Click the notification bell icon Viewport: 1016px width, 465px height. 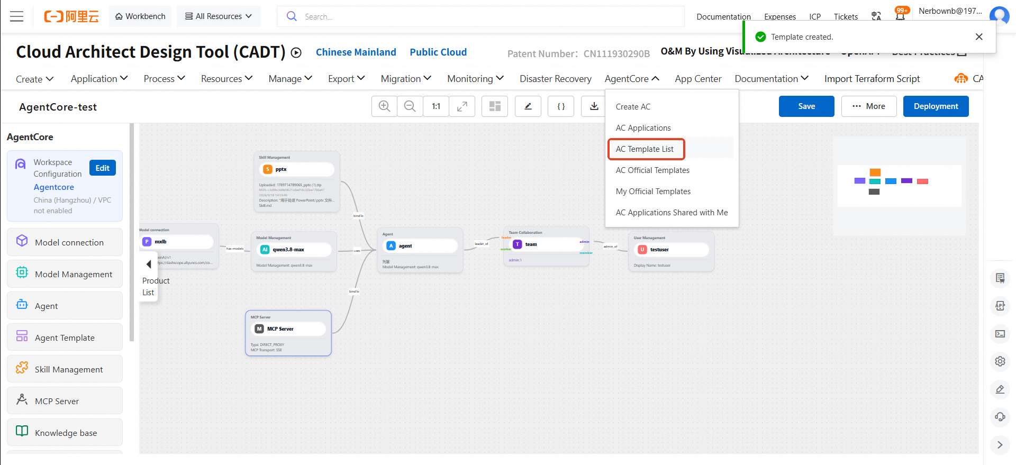pos(901,16)
